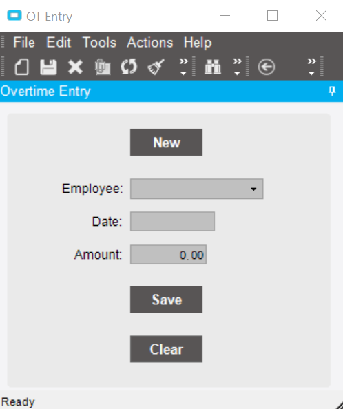Image resolution: width=343 pixels, height=409 pixels.
Task: Click the OT Entry app icon in title bar
Action: coord(14,16)
